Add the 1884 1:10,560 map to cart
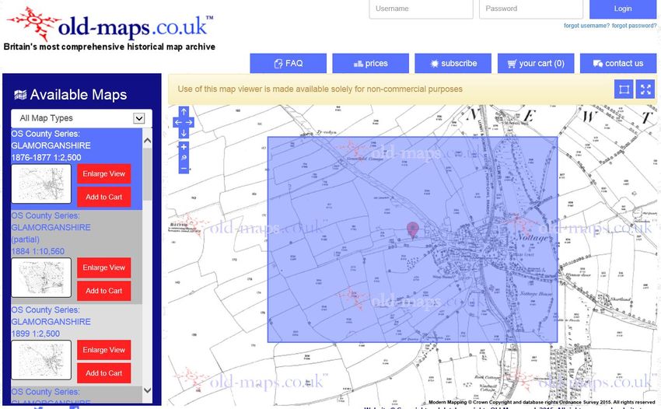Viewport: 661px width, 409px height. point(103,291)
